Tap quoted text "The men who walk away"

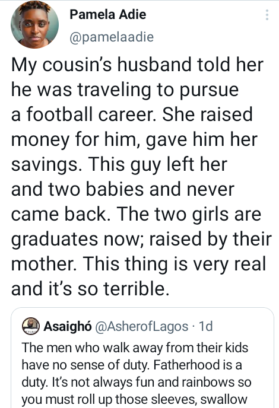coord(93,348)
